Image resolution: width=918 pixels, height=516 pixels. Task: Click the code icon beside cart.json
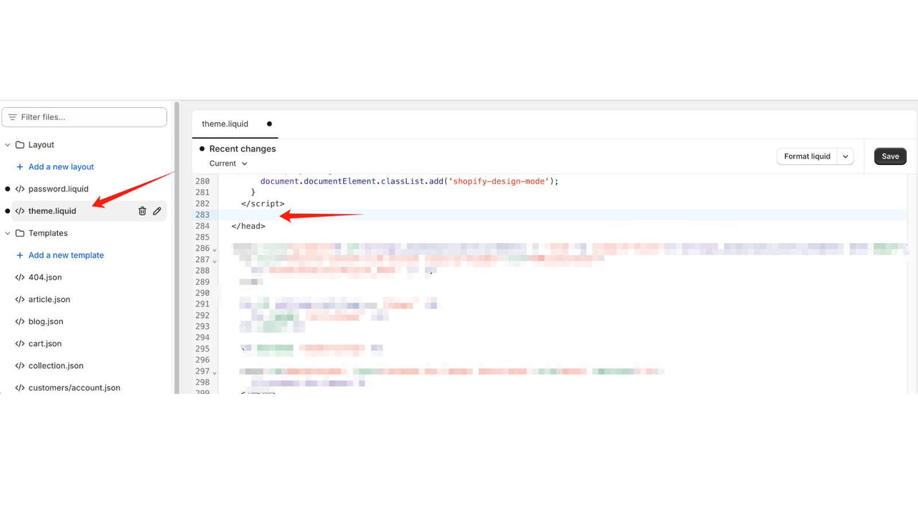click(20, 343)
